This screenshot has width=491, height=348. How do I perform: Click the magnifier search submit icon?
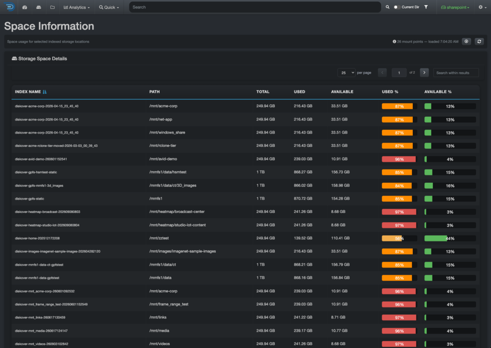click(x=387, y=7)
